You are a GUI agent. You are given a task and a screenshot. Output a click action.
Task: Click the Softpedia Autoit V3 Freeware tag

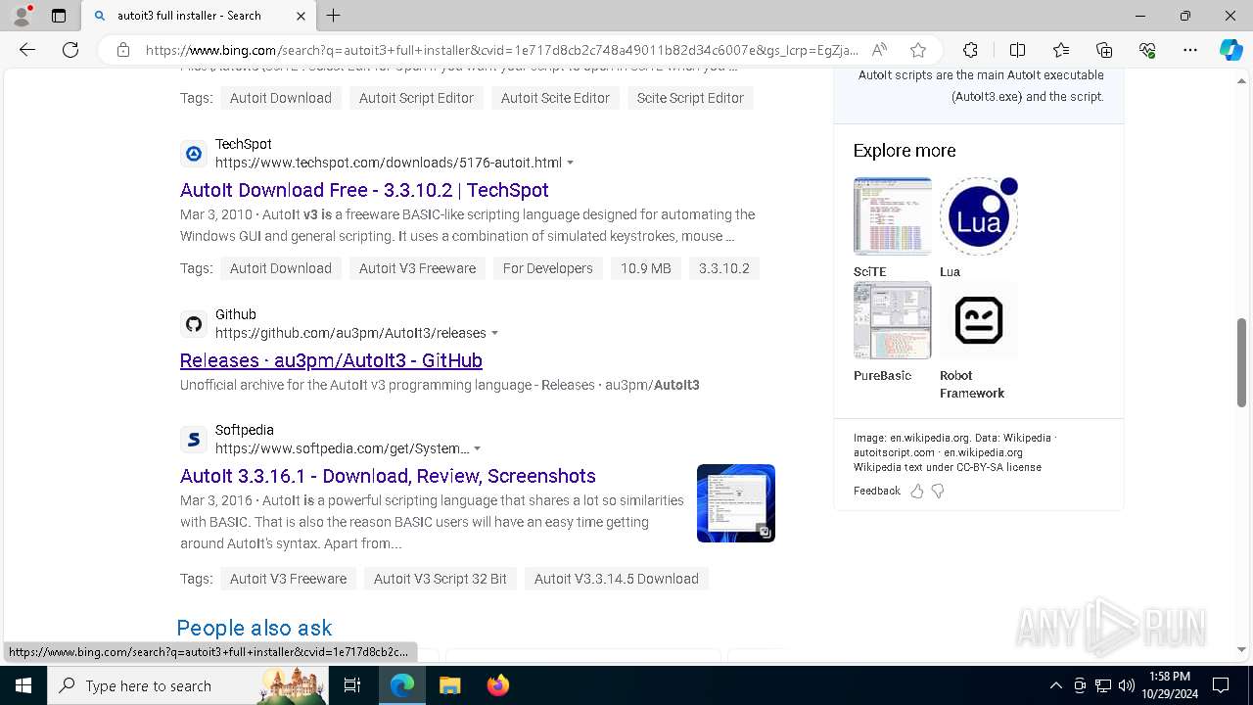(288, 579)
